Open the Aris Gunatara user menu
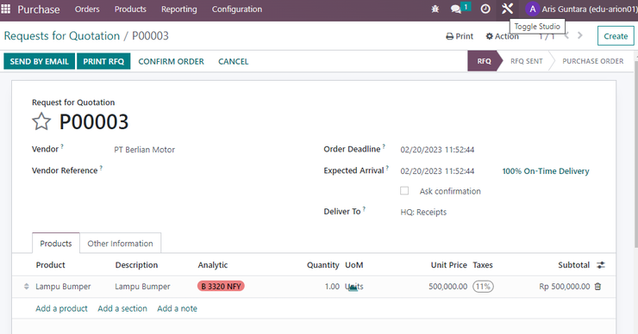 (x=581, y=9)
